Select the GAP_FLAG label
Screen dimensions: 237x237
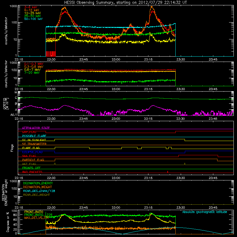click(29, 132)
